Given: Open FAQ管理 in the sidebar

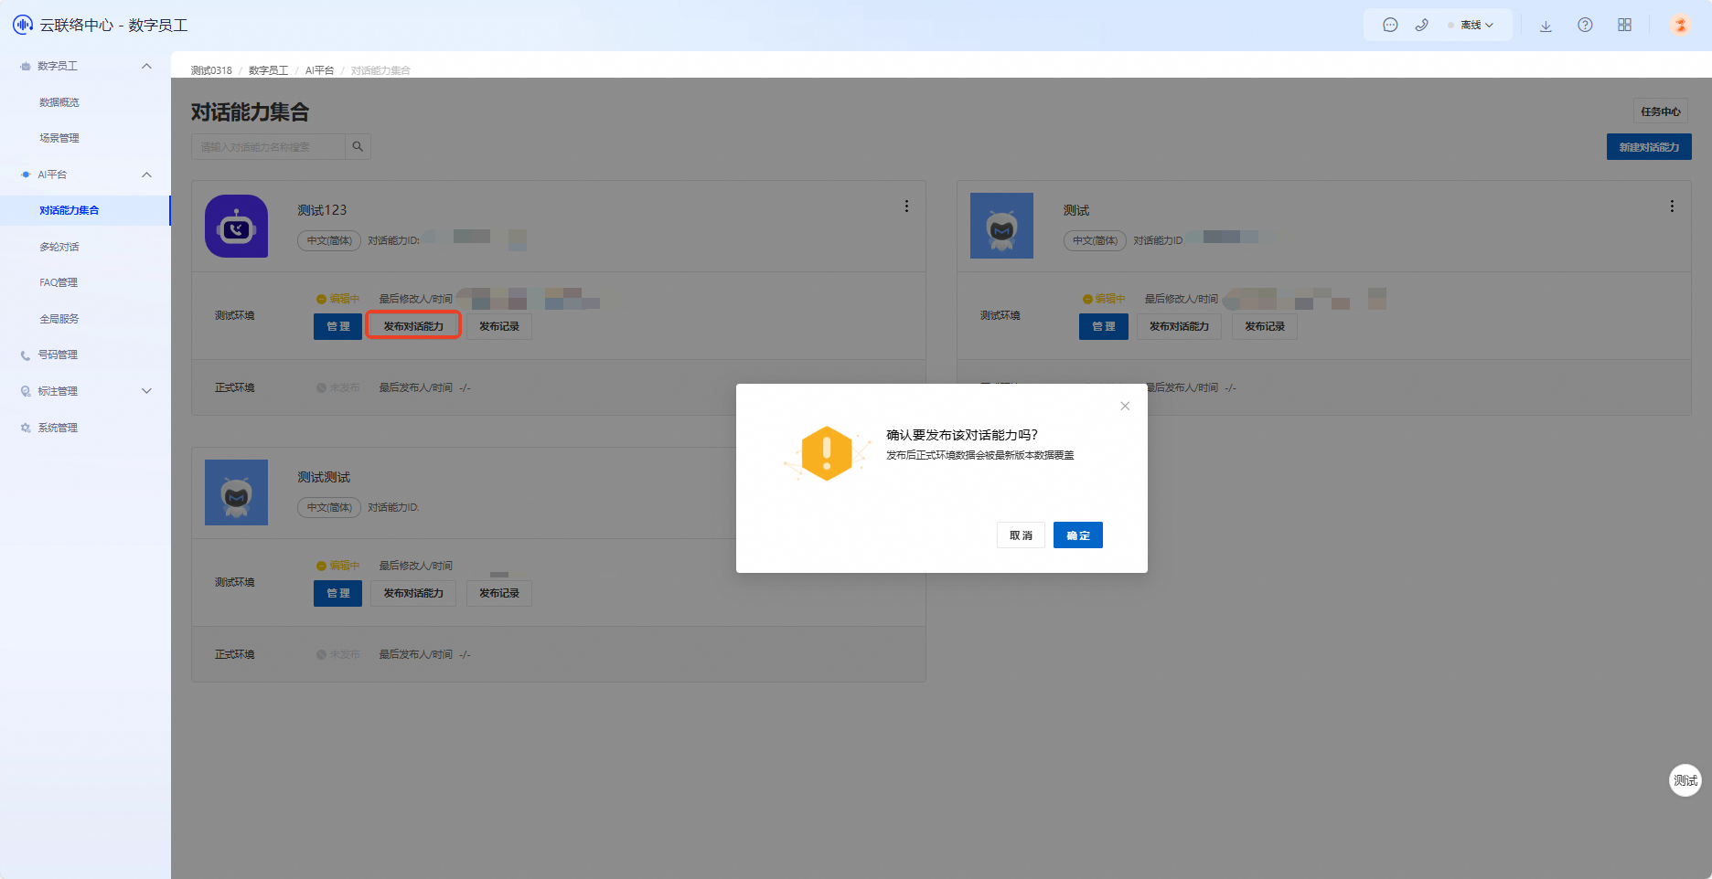Looking at the screenshot, I should [x=59, y=282].
